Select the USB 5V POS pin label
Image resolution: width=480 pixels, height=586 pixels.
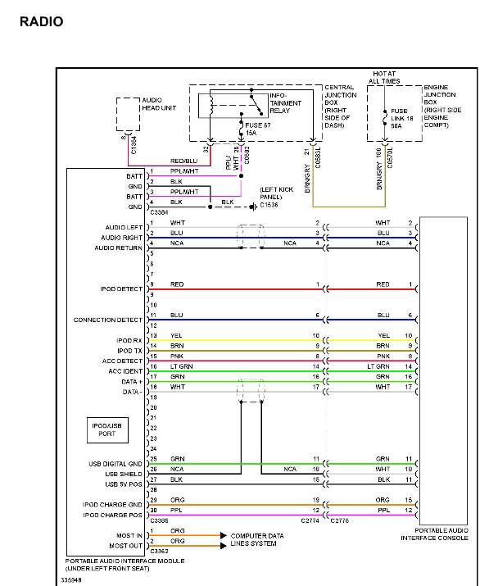[124, 484]
